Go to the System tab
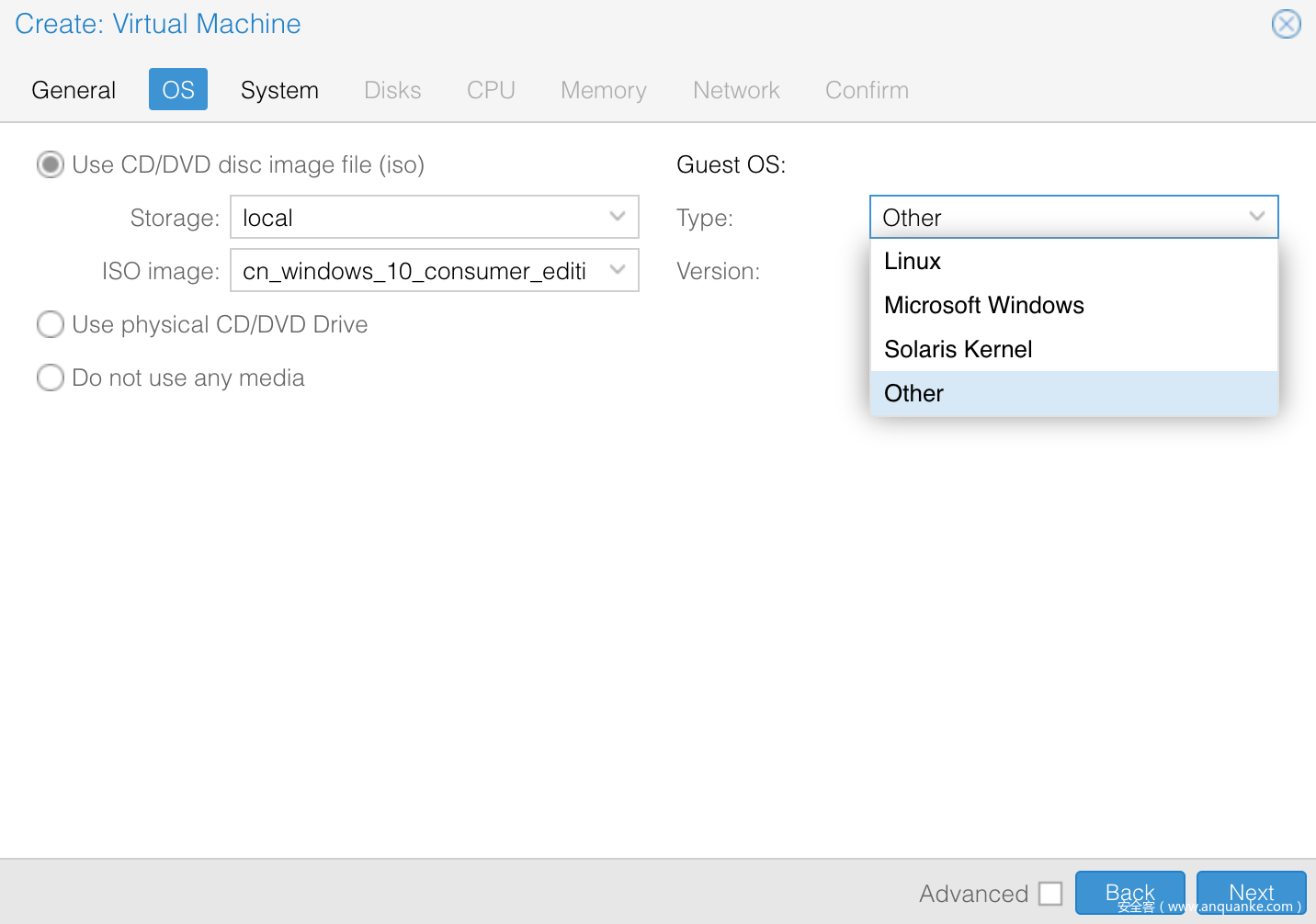The image size is (1316, 924). pos(279,90)
